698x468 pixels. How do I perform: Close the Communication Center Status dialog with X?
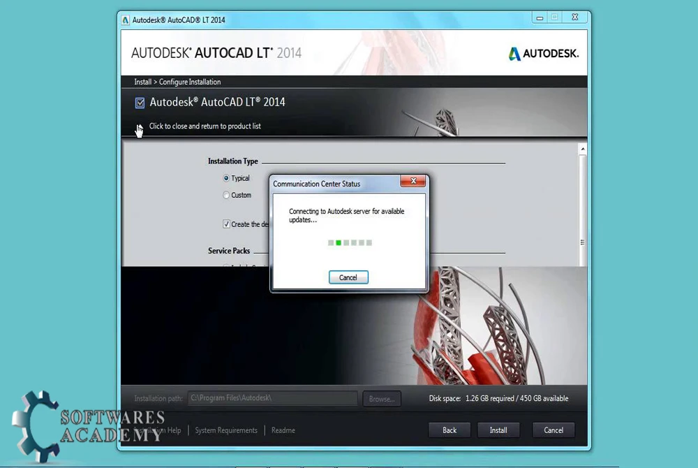click(413, 181)
